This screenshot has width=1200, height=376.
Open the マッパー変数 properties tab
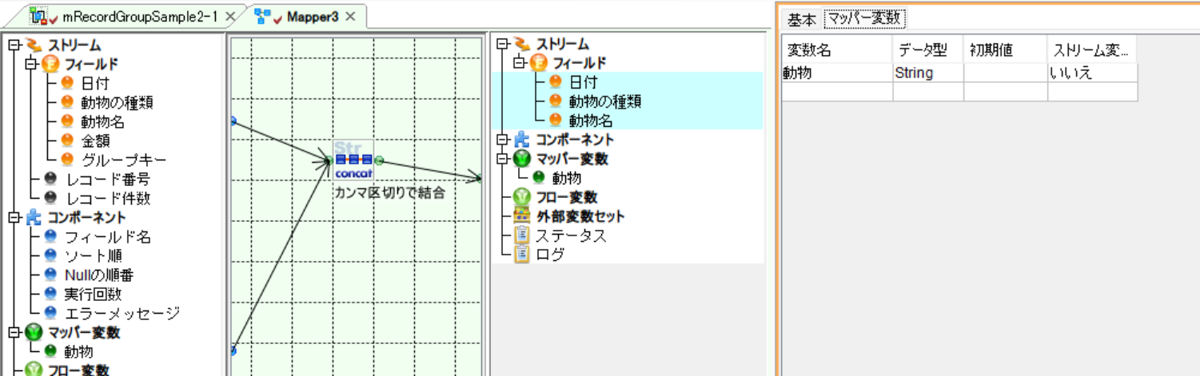866,18
